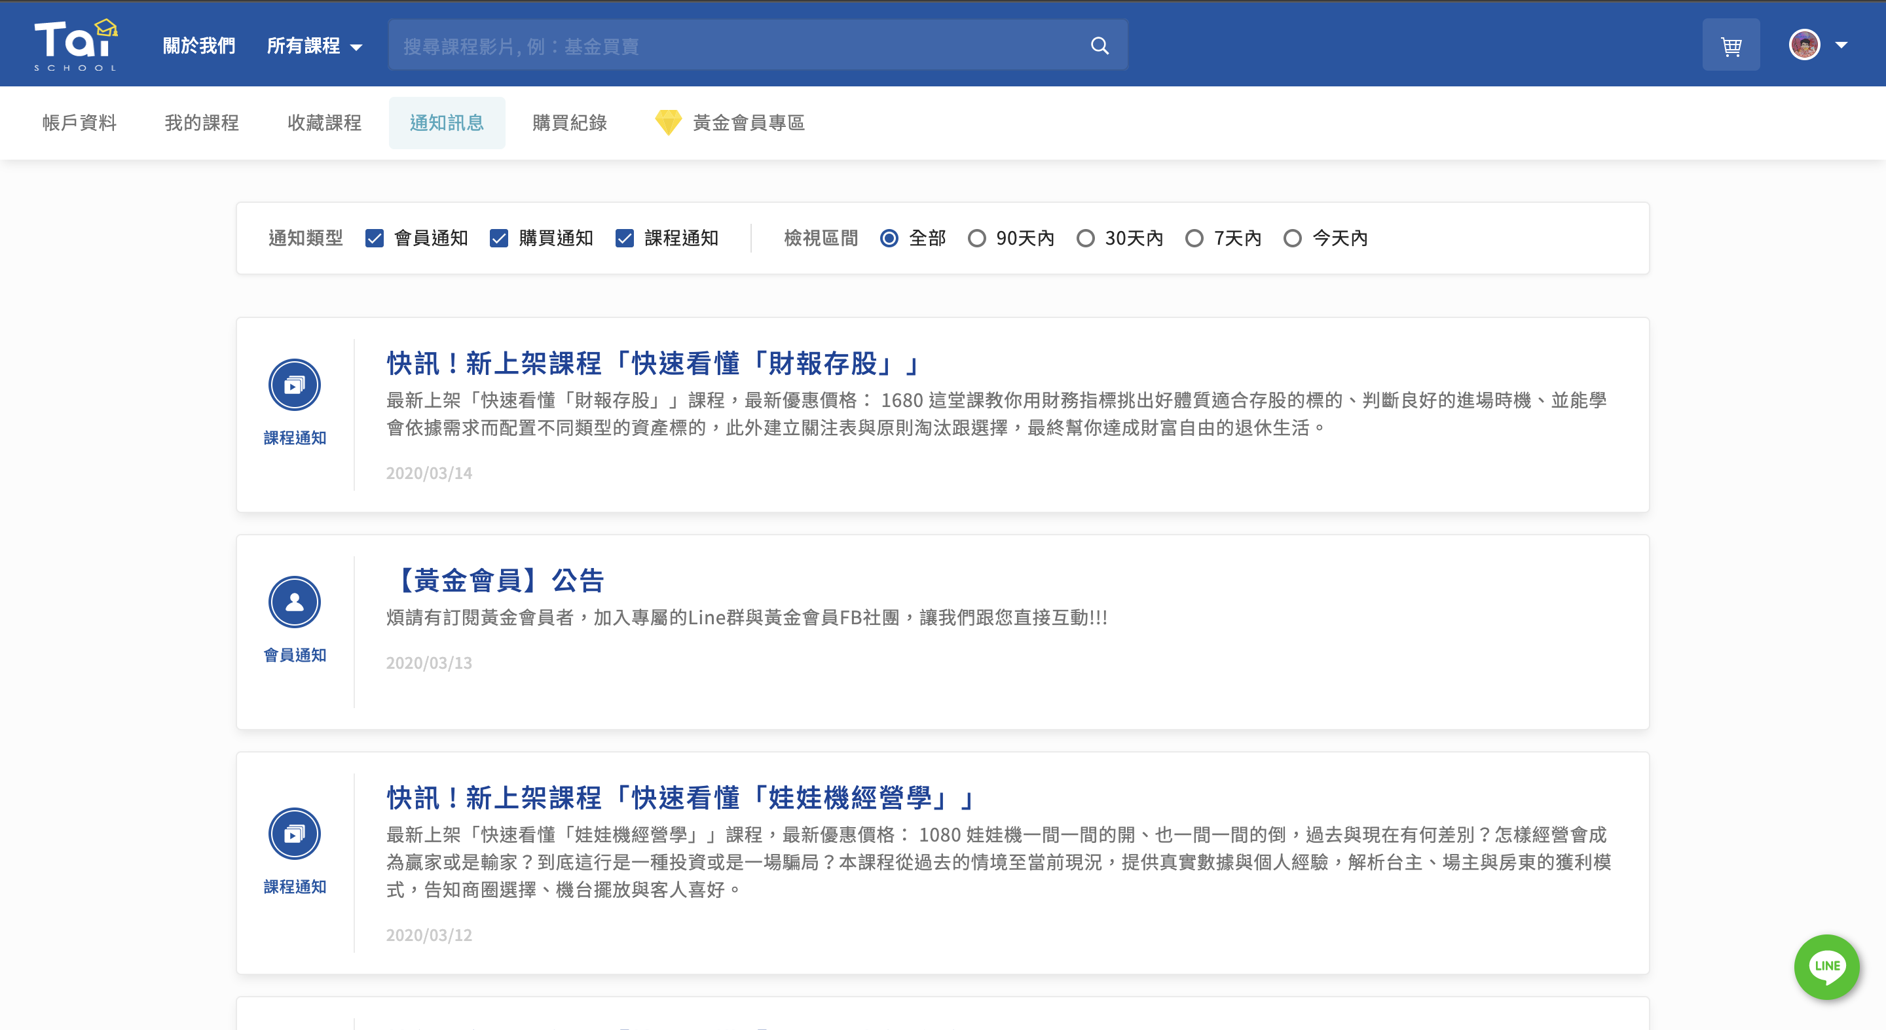The height and width of the screenshot is (1030, 1886).
Task: Toggle the 課程通知 checkbox
Action: click(625, 238)
